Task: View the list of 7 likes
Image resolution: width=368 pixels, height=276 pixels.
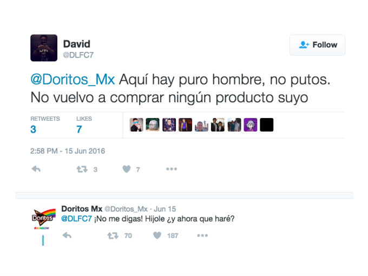Action: [84, 125]
